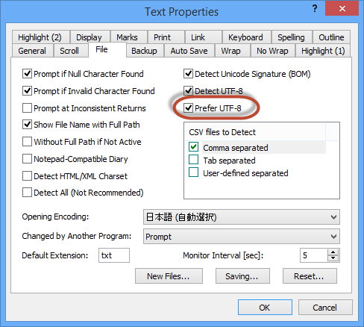This screenshot has width=364, height=327.
Task: Open the Spelling tab
Action: [x=291, y=37]
